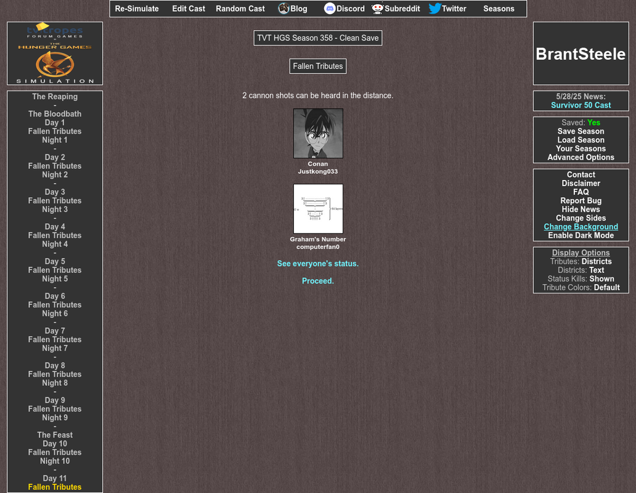Viewport: 636px width, 493px height.
Task: Go to Day 8 in sidebar
Action: 55,365
